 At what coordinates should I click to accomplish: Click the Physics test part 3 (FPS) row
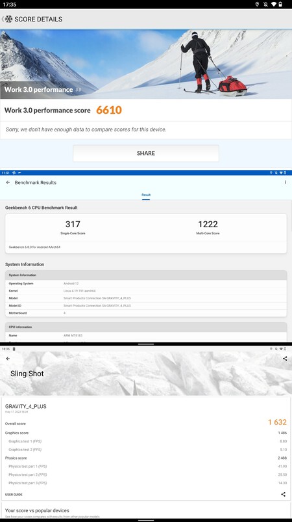coord(146,483)
